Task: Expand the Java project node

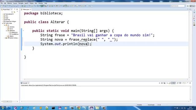Action: pos(2,16)
